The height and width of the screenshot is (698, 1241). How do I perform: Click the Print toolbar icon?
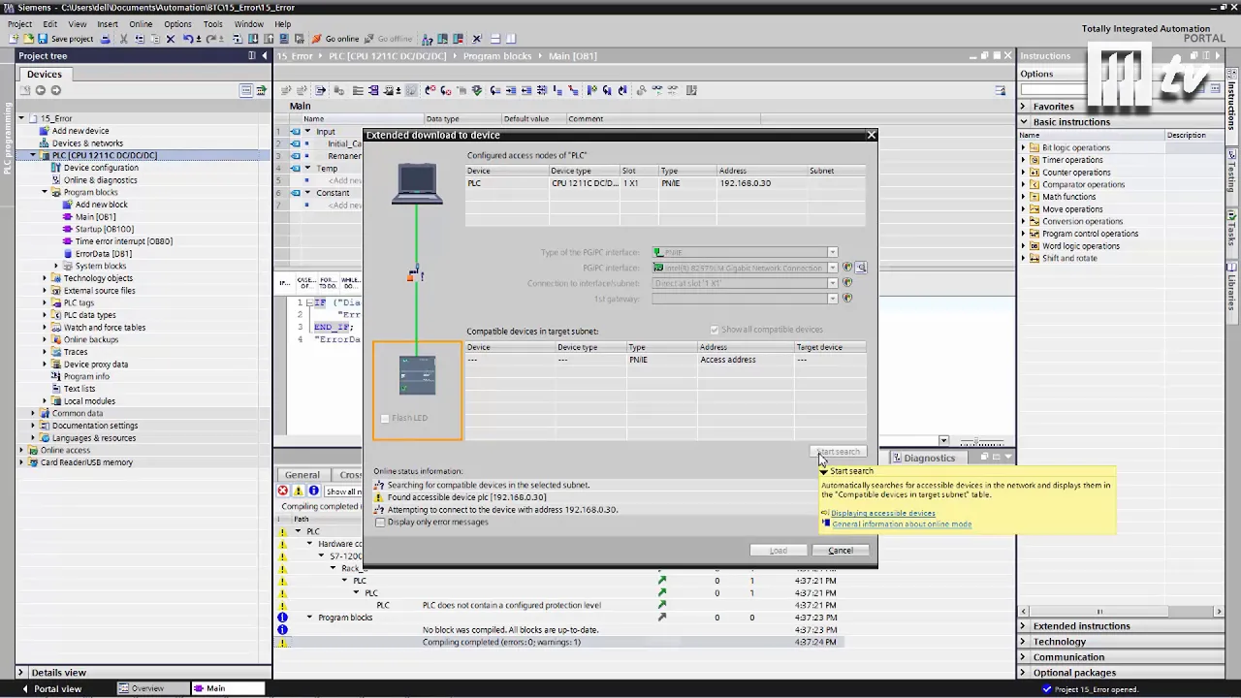106,39
